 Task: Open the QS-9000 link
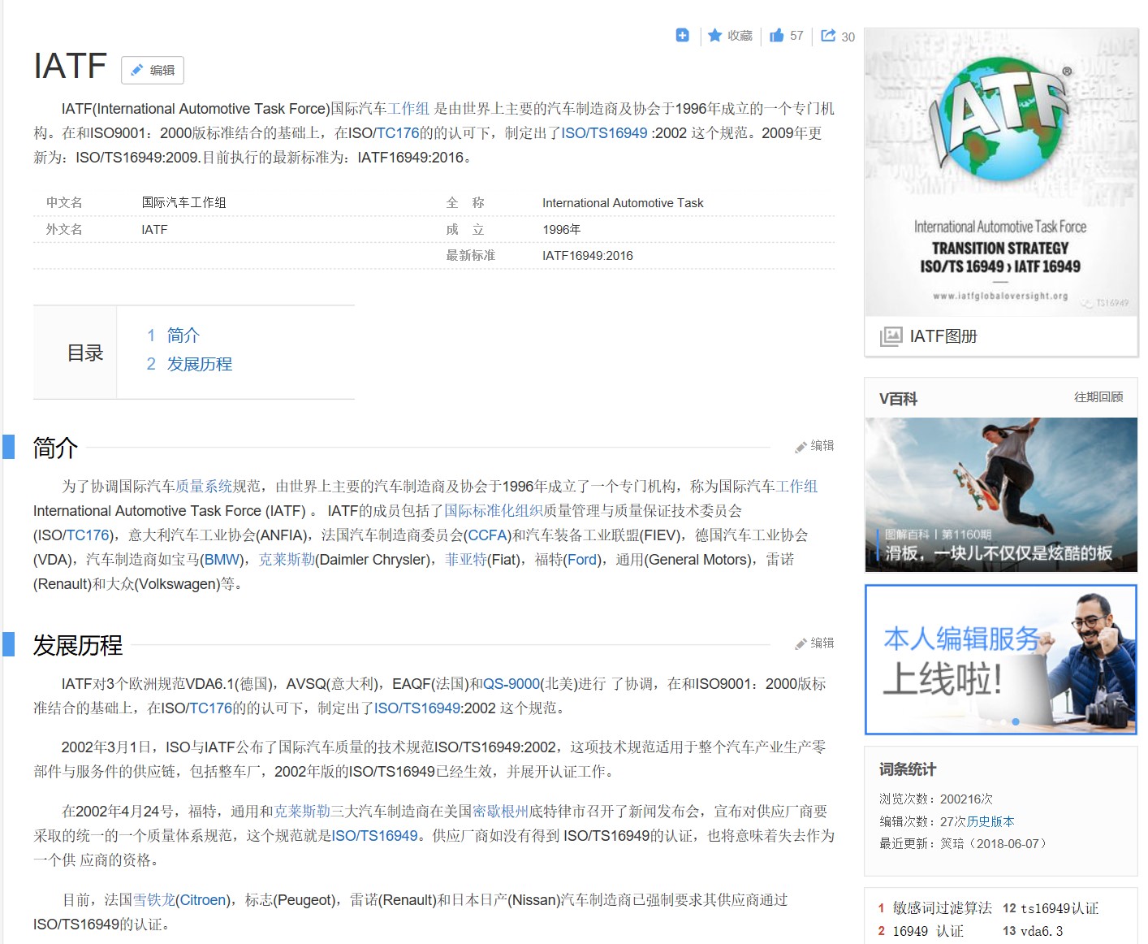pyautogui.click(x=511, y=684)
